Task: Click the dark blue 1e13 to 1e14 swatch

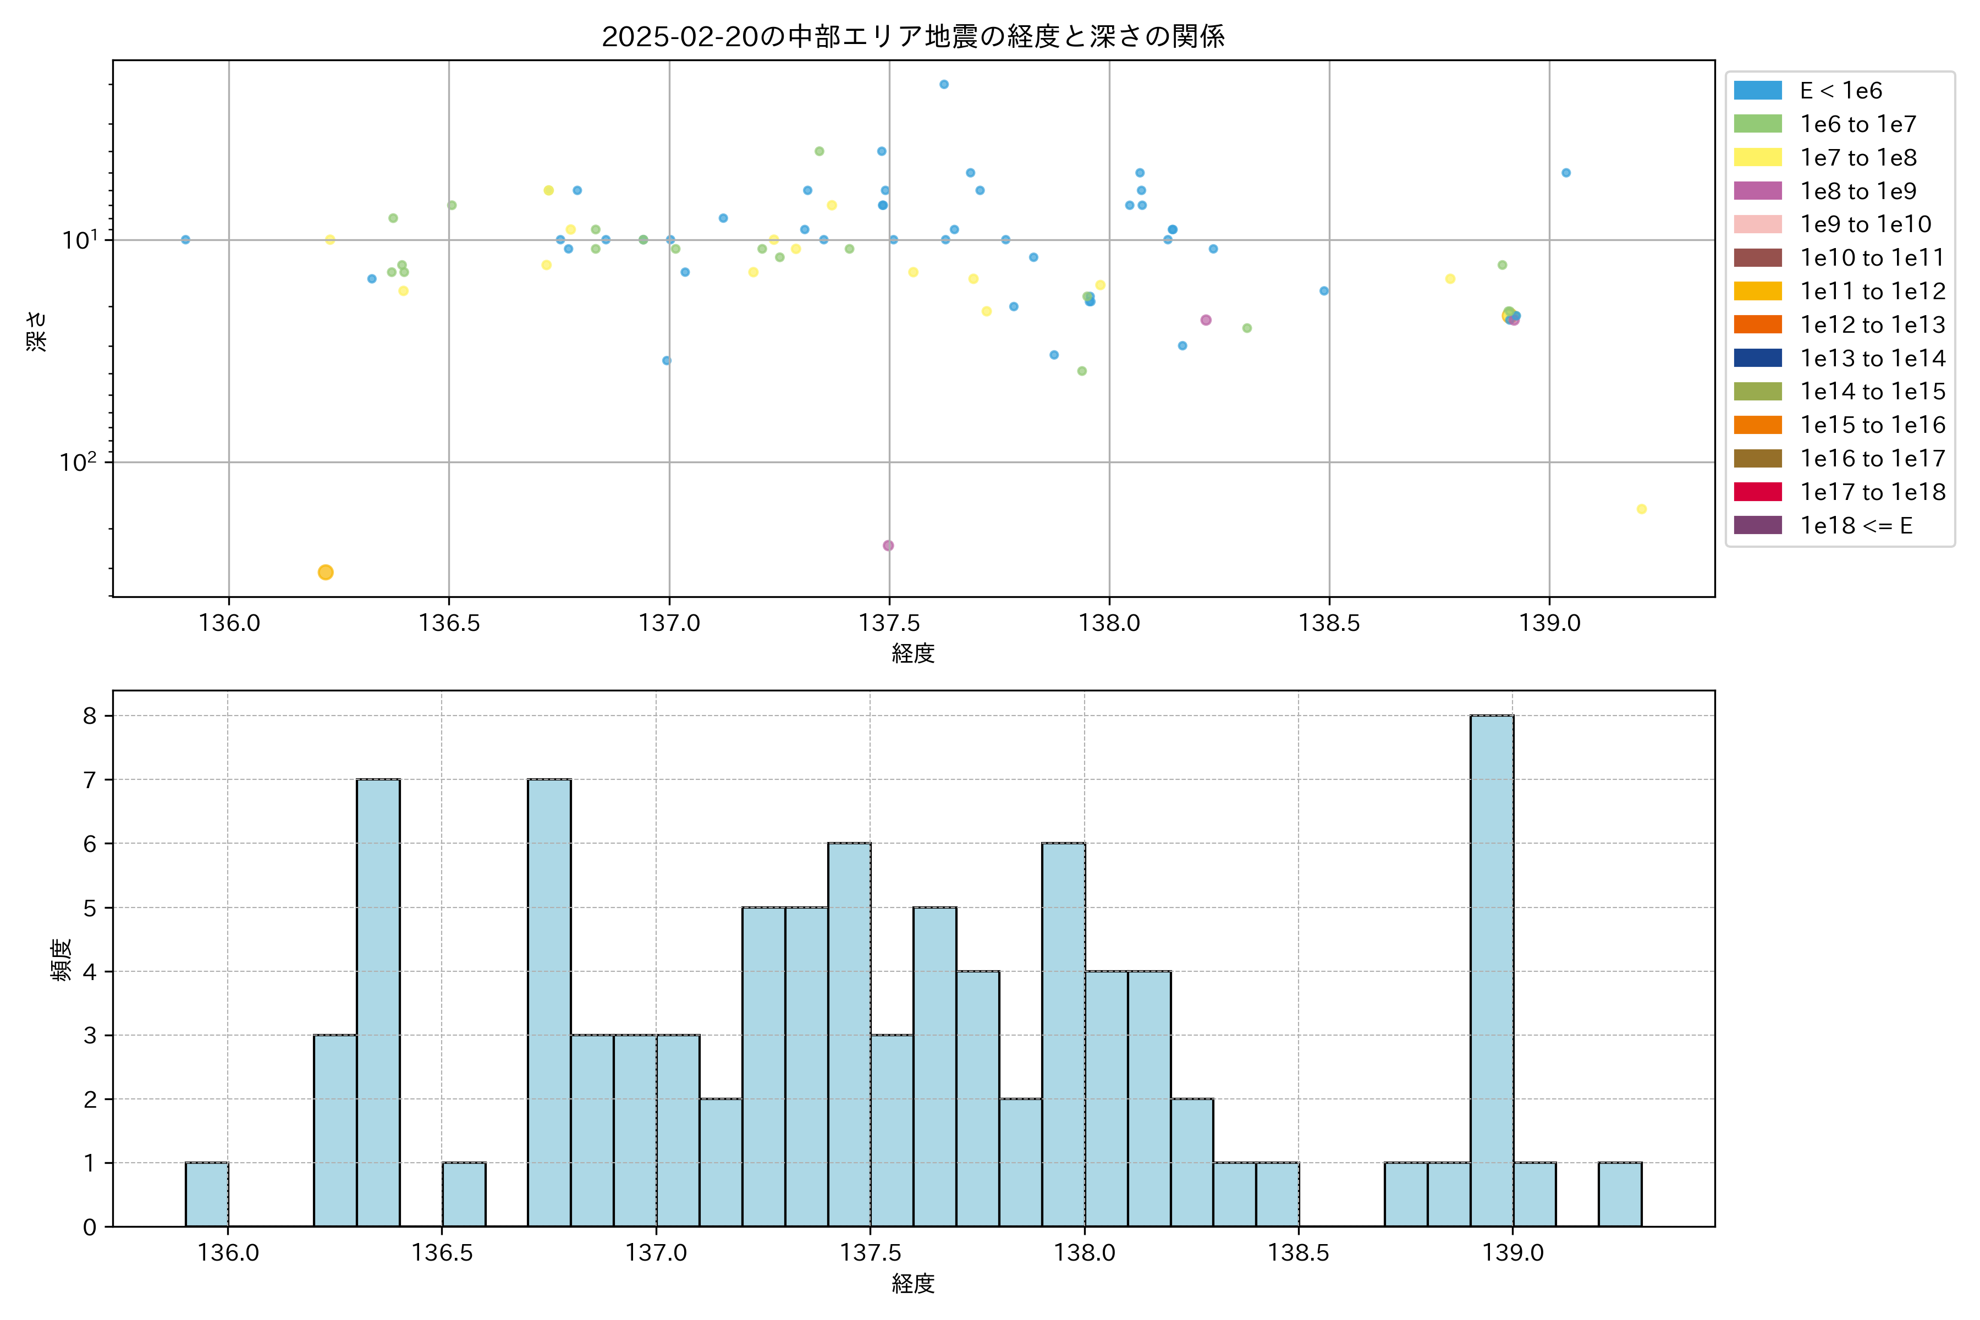Action: pyautogui.click(x=1757, y=358)
